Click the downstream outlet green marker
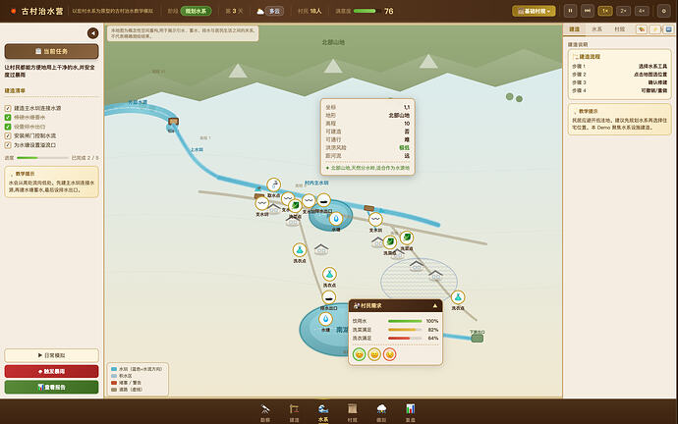Image resolution: width=678 pixels, height=424 pixels. 477,338
